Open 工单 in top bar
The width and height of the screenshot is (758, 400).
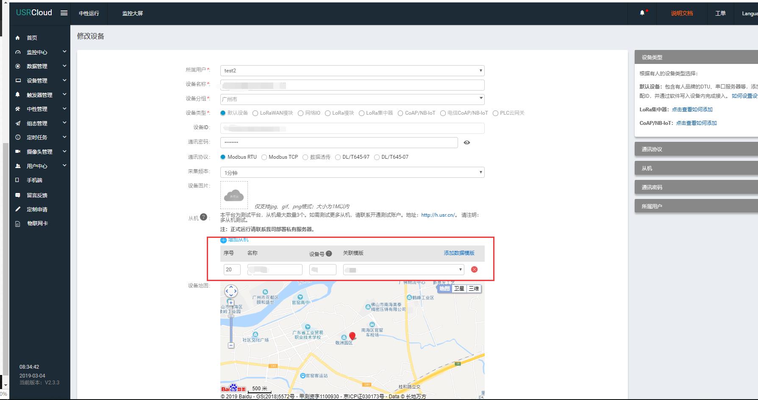pyautogui.click(x=720, y=13)
